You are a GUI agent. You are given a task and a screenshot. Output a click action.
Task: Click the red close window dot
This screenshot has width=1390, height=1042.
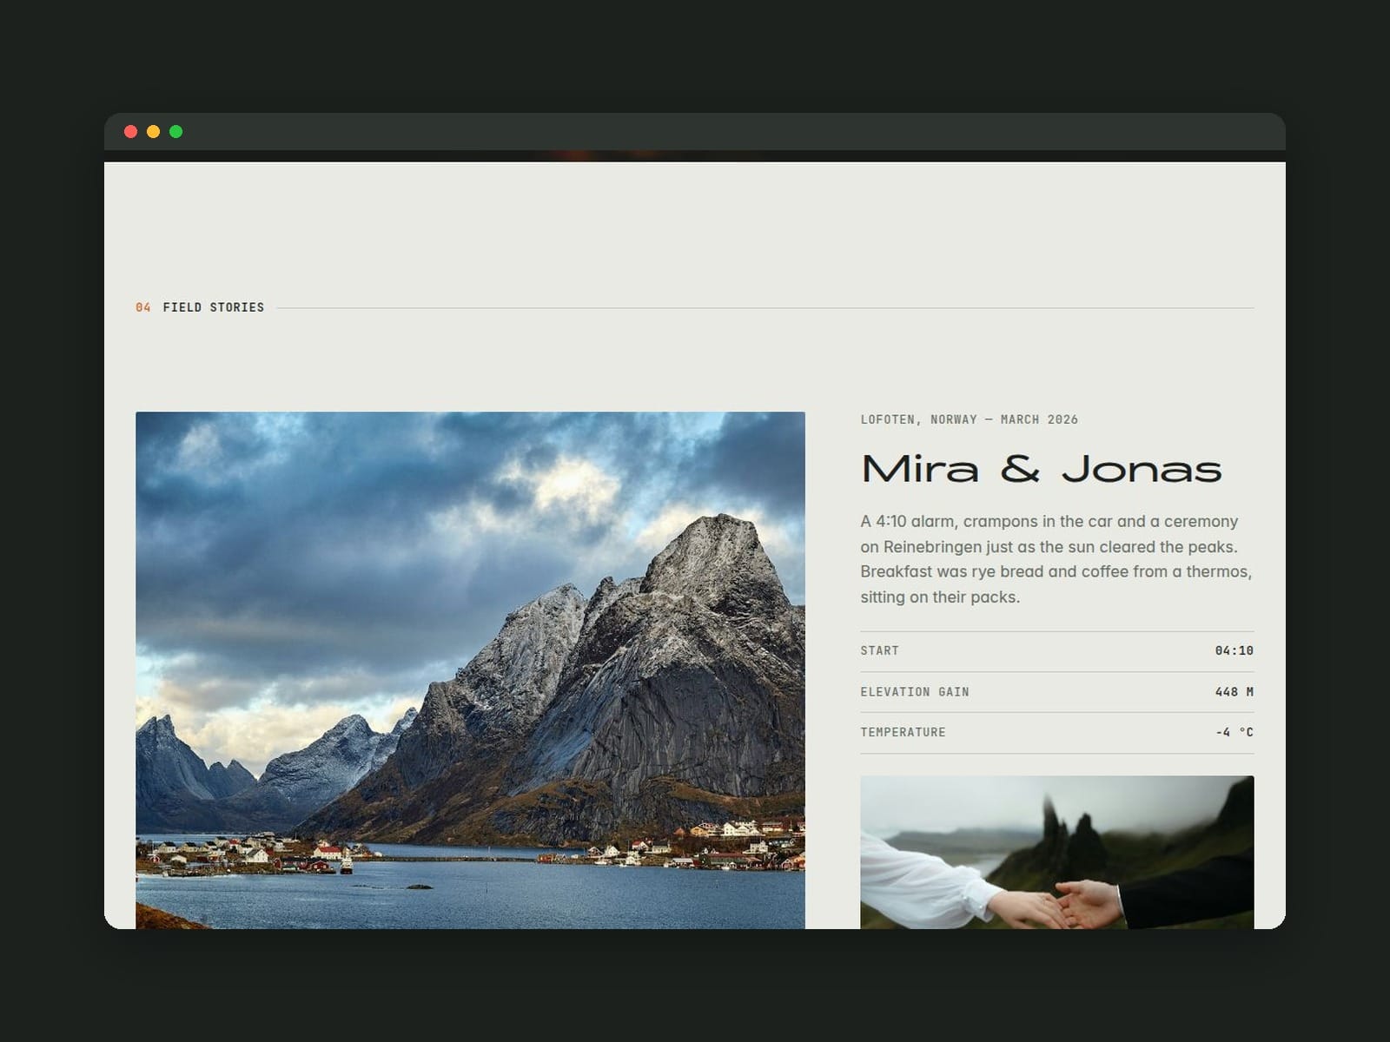pyautogui.click(x=130, y=132)
